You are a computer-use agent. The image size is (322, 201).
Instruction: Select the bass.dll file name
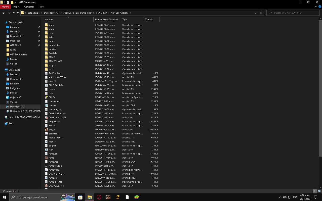[x=52, y=81]
